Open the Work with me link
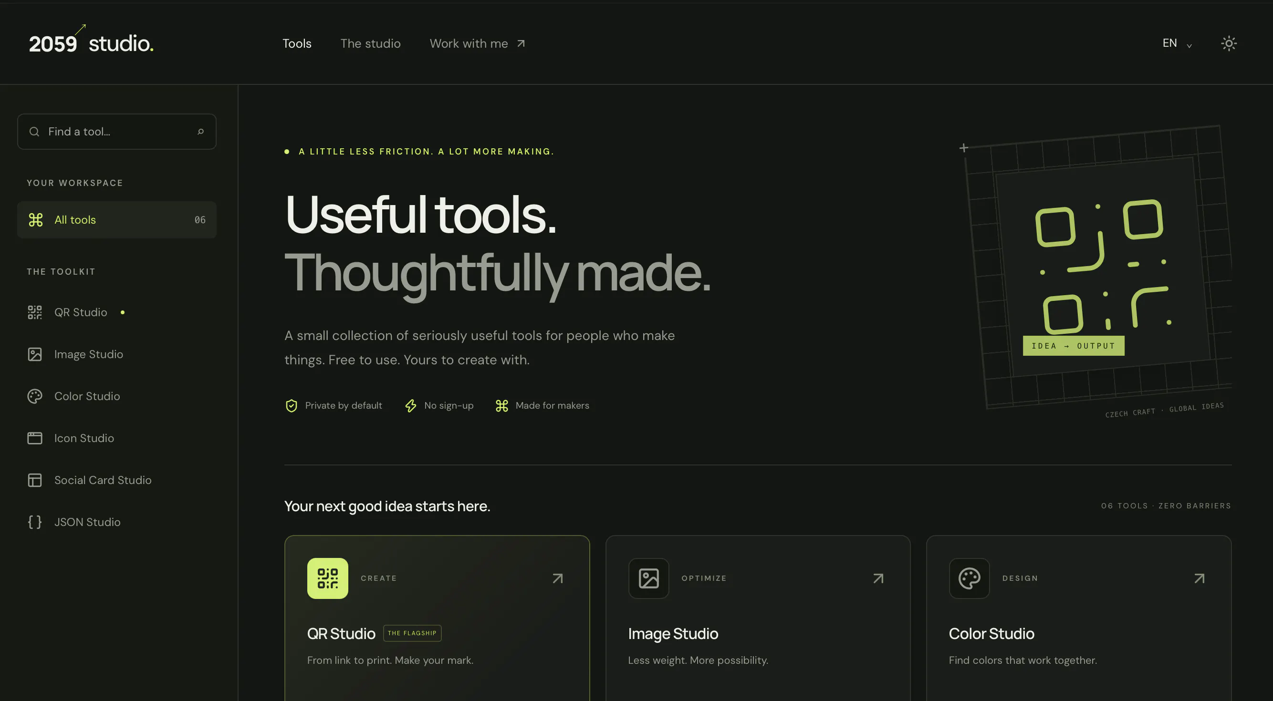Screen dimensions: 1273x701 [x=477, y=43]
